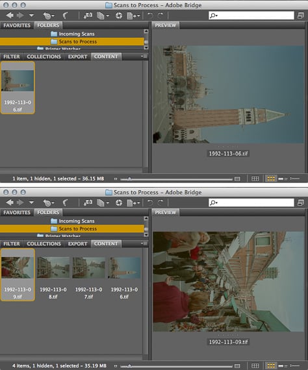Click the 1992-113-06.tif filename label under preview

tap(229, 154)
